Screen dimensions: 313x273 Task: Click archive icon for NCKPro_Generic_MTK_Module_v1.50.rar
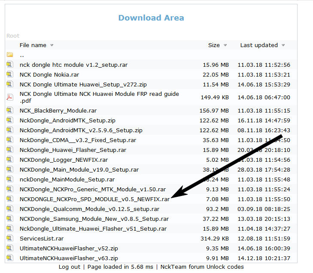point(10,189)
